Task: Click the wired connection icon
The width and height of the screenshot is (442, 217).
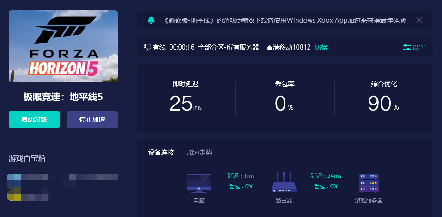Action: (x=147, y=47)
